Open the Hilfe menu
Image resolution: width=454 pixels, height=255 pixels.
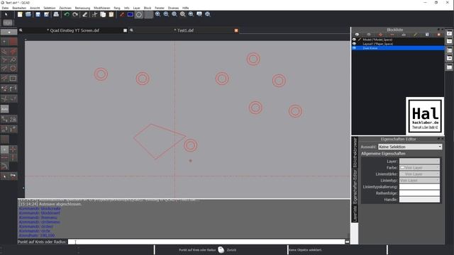point(186,8)
